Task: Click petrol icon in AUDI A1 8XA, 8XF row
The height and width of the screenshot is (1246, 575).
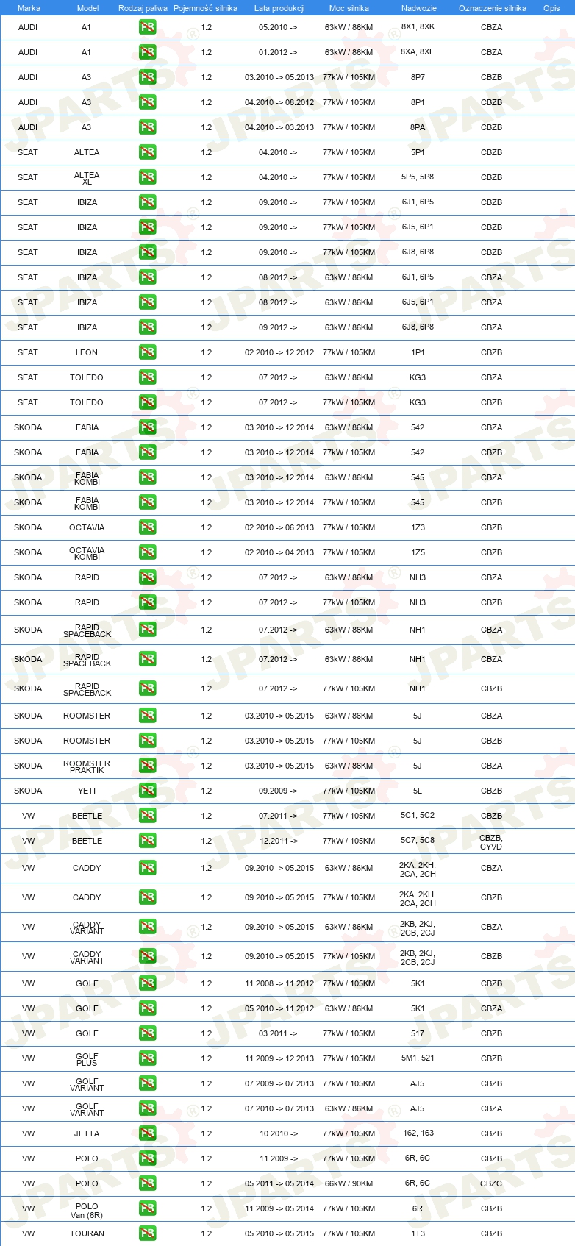Action: tap(147, 52)
